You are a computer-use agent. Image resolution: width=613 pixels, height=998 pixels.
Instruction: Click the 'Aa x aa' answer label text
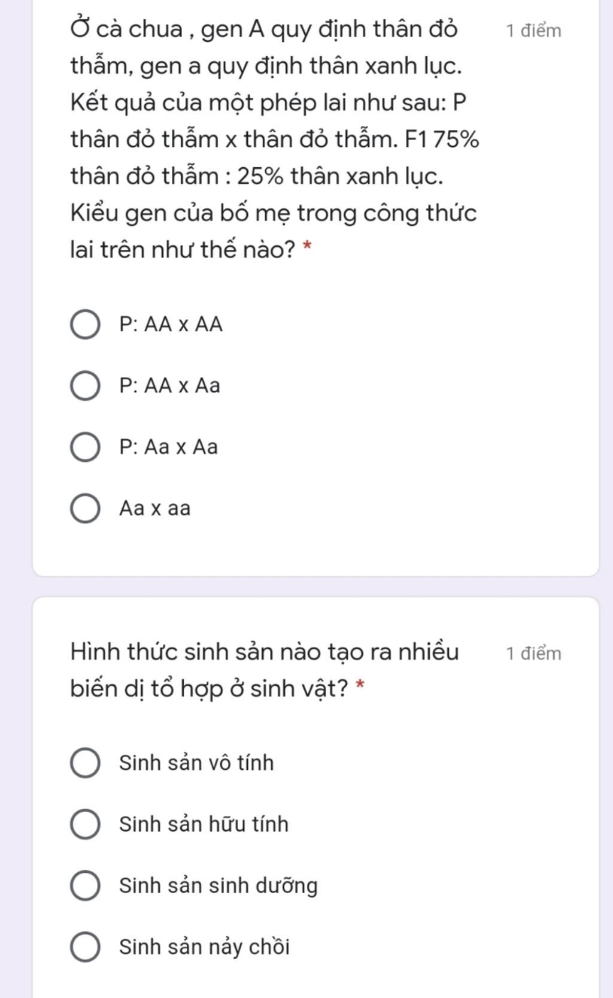point(155,509)
